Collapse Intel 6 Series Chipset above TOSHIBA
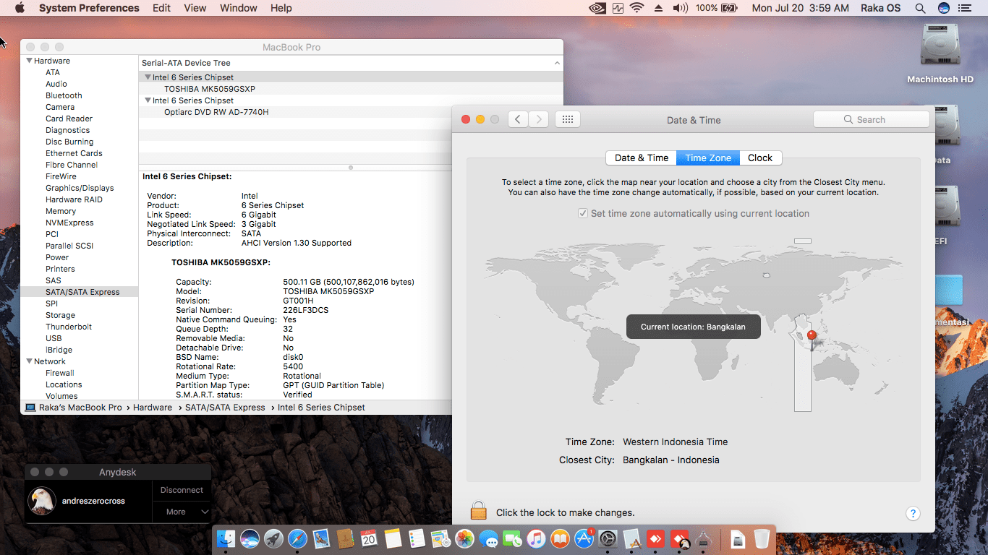Screen dimensions: 988x555 click(x=148, y=77)
